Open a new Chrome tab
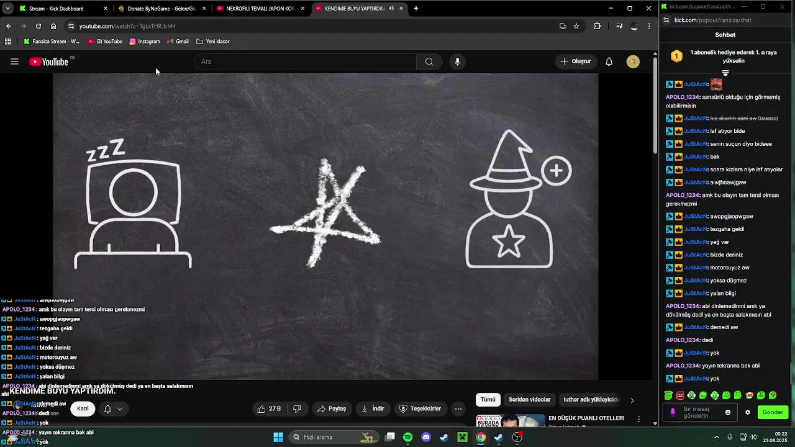Image resolution: width=795 pixels, height=447 pixels. pos(416,9)
